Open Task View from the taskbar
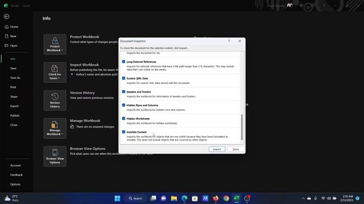Image resolution: width=364 pixels, height=204 pixels. [153, 198]
